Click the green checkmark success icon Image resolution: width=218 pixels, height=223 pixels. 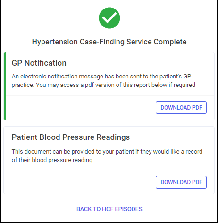click(x=109, y=18)
